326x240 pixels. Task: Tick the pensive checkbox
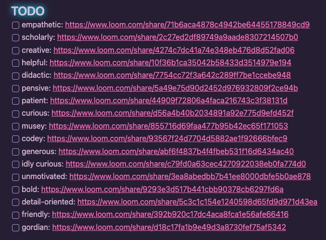(x=15, y=88)
